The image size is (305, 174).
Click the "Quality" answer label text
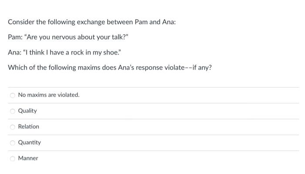(27, 111)
